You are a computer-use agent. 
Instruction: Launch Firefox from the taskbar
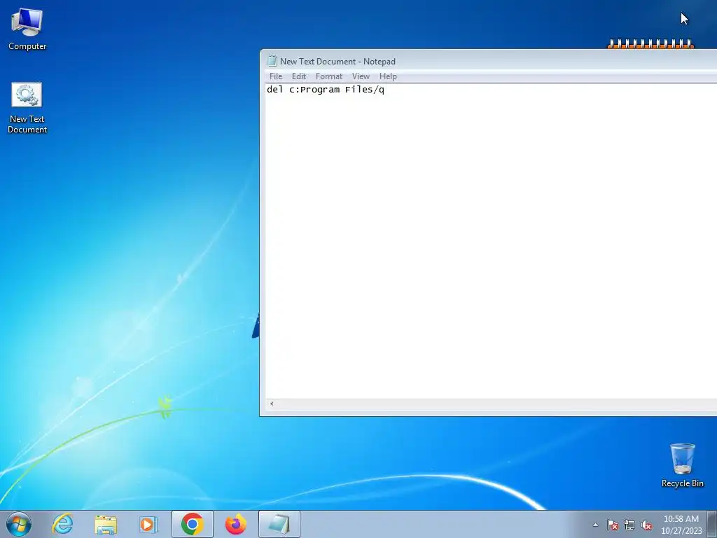(x=235, y=524)
